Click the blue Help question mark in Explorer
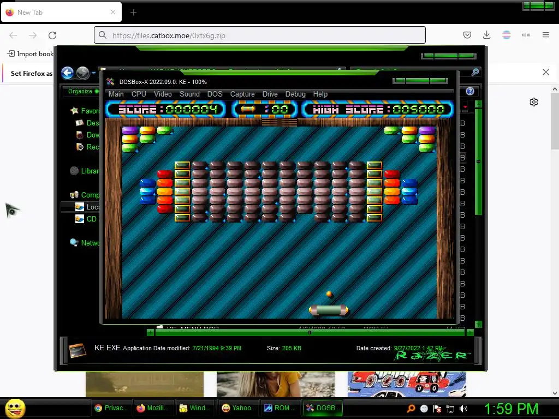 (x=470, y=91)
